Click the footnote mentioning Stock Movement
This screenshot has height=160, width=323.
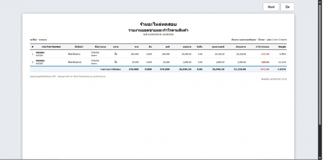67,76
